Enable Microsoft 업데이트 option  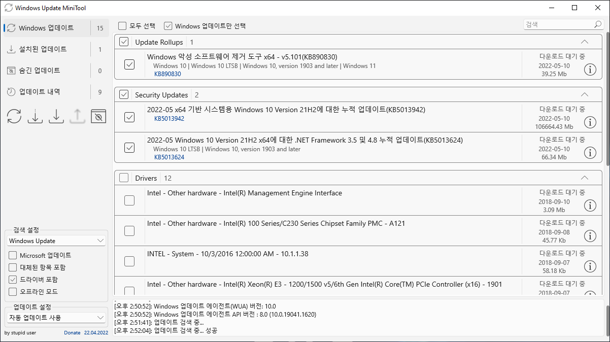click(x=13, y=255)
